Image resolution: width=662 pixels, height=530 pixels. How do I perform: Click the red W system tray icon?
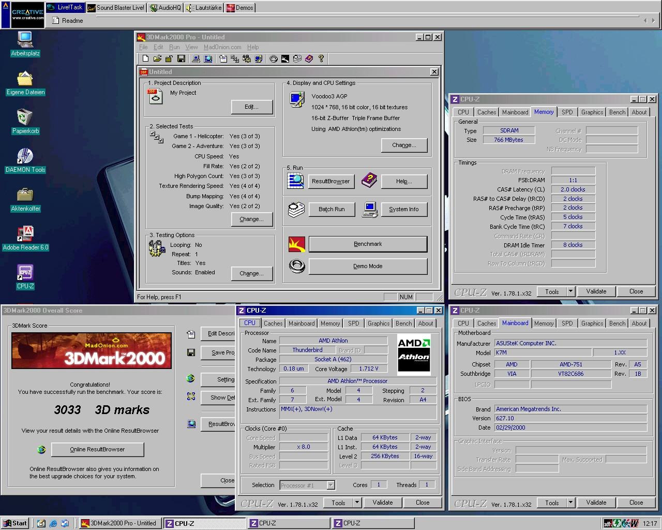pyautogui.click(x=634, y=523)
